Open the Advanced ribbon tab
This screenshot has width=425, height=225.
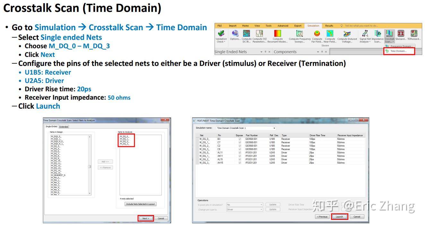[x=283, y=26]
